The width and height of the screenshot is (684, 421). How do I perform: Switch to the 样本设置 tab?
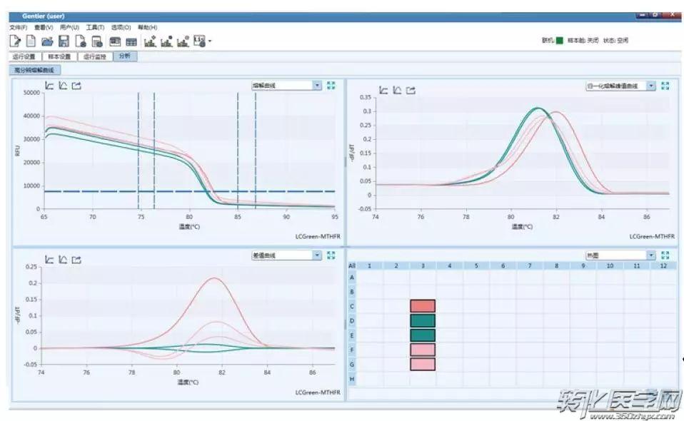click(x=59, y=56)
